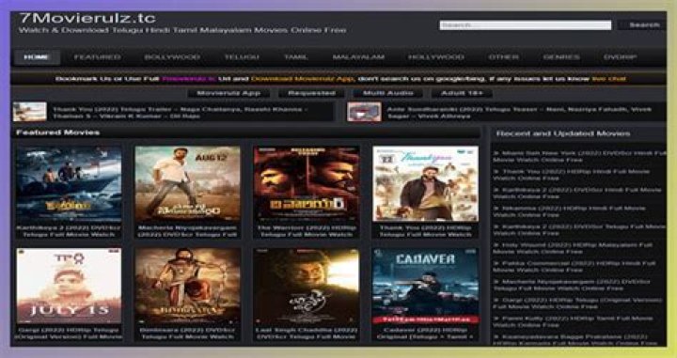Screen dimensions: 677x358
Task: Click the Gargi (2022) HDRip title under its poster
Action: [x=69, y=334]
